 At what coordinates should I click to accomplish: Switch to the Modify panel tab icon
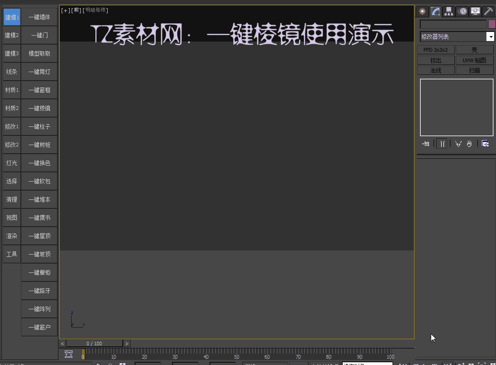click(436, 12)
